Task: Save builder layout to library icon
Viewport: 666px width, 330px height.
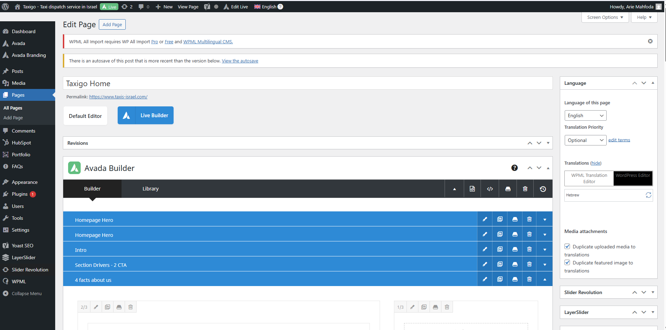Action: point(508,189)
